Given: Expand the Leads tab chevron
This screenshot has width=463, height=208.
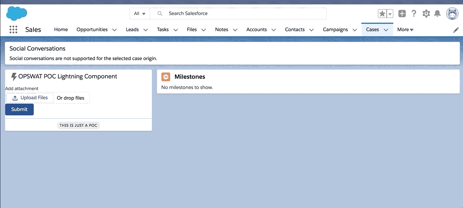Looking at the screenshot, I should (146, 30).
